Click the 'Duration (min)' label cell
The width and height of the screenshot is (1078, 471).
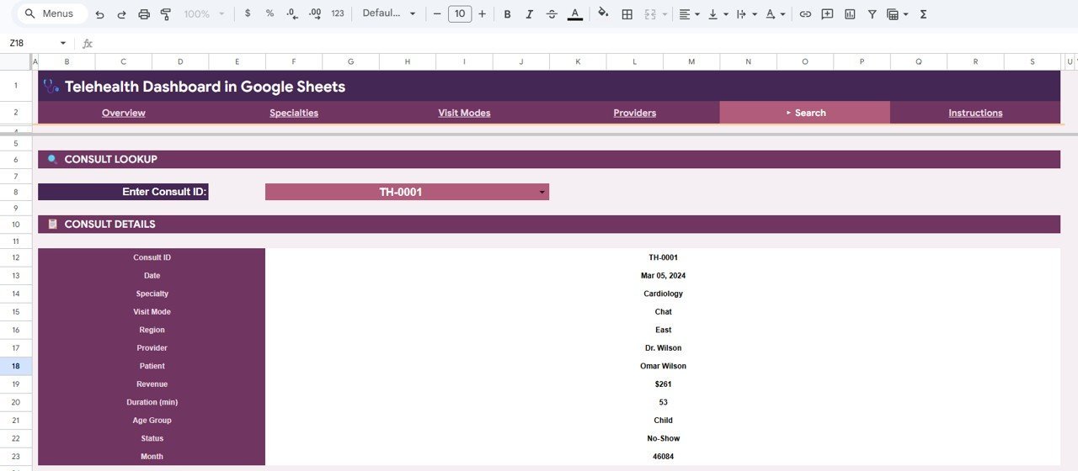tap(152, 402)
